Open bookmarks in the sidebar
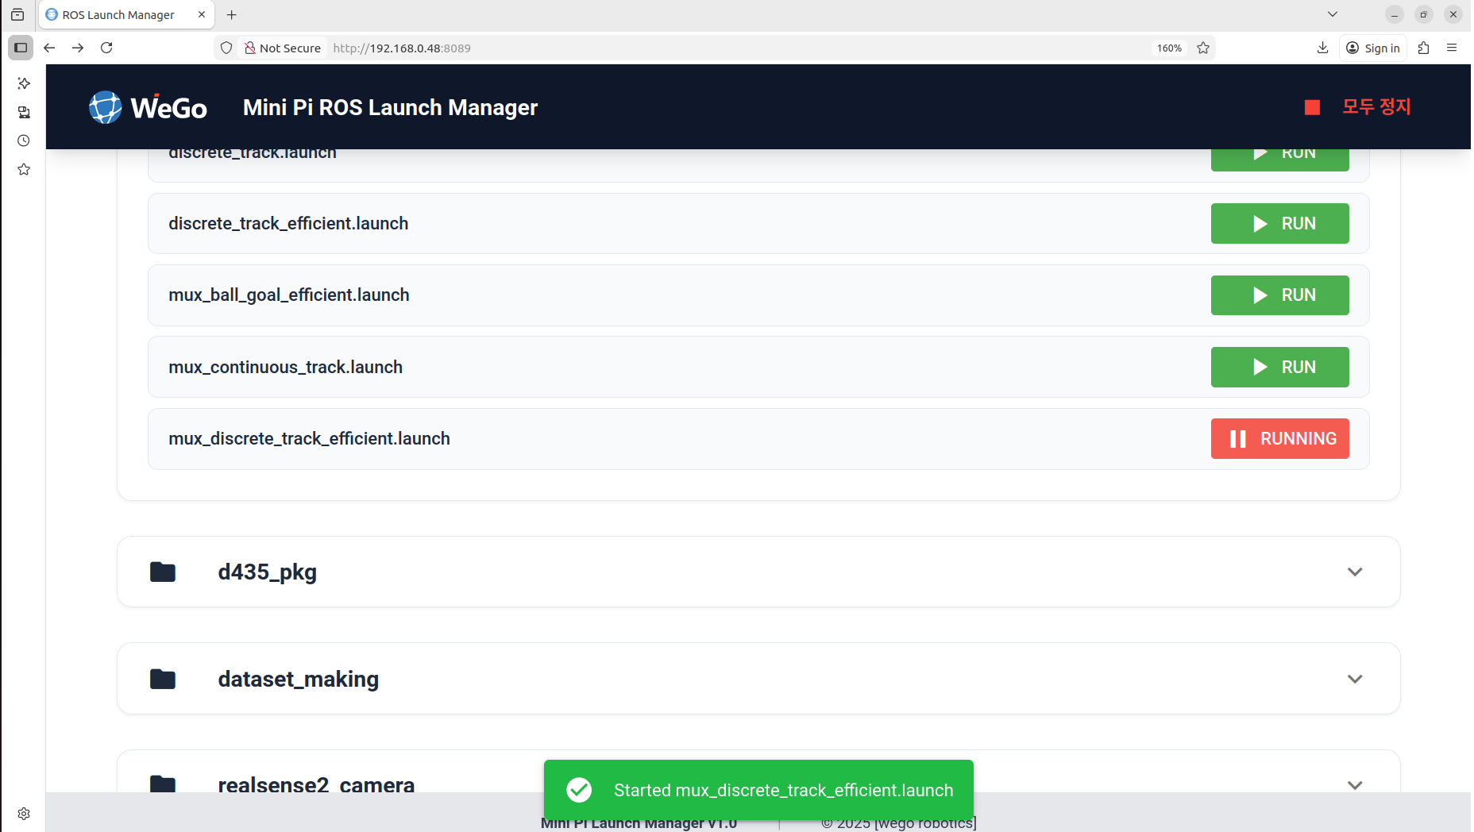Viewport: 1474px width, 832px height. [24, 169]
